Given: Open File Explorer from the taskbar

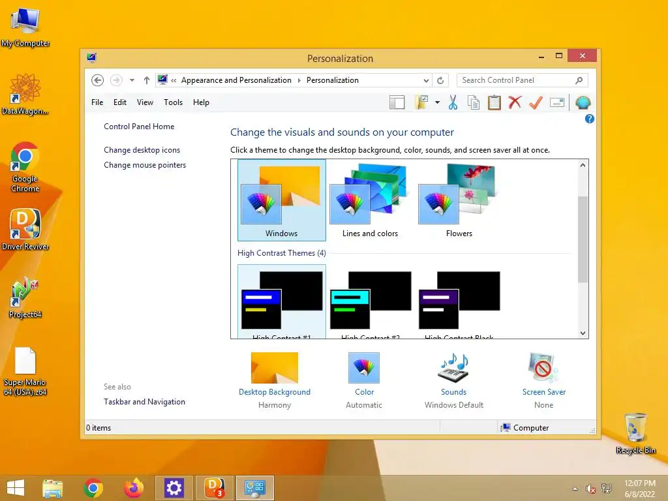Looking at the screenshot, I should (x=52, y=488).
